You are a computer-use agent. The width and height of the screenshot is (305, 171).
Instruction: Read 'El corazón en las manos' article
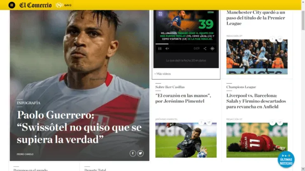(x=183, y=98)
